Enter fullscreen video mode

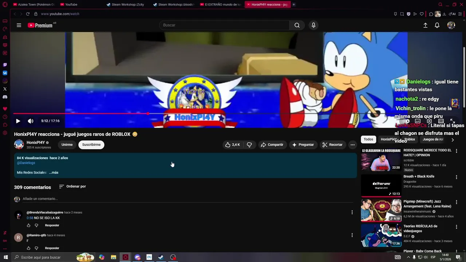point(453,121)
